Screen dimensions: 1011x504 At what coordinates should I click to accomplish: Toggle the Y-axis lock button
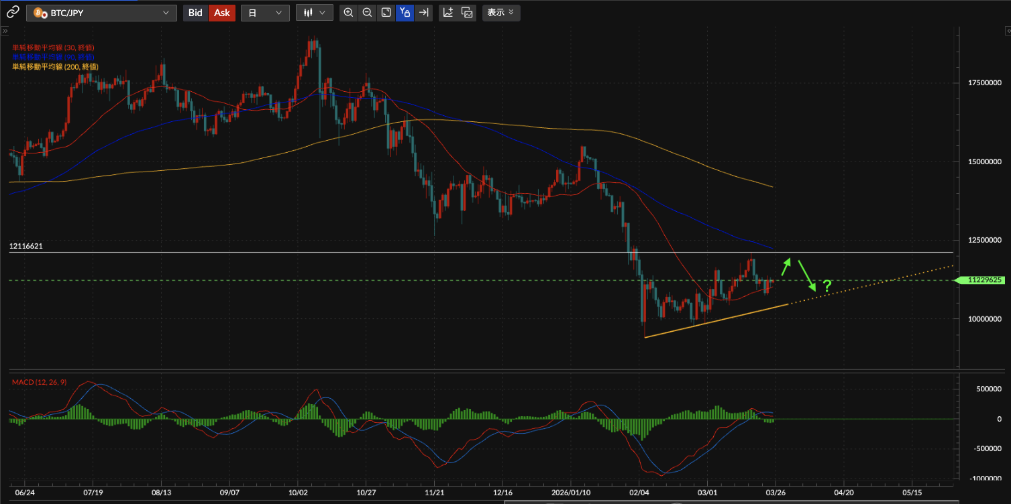[405, 13]
